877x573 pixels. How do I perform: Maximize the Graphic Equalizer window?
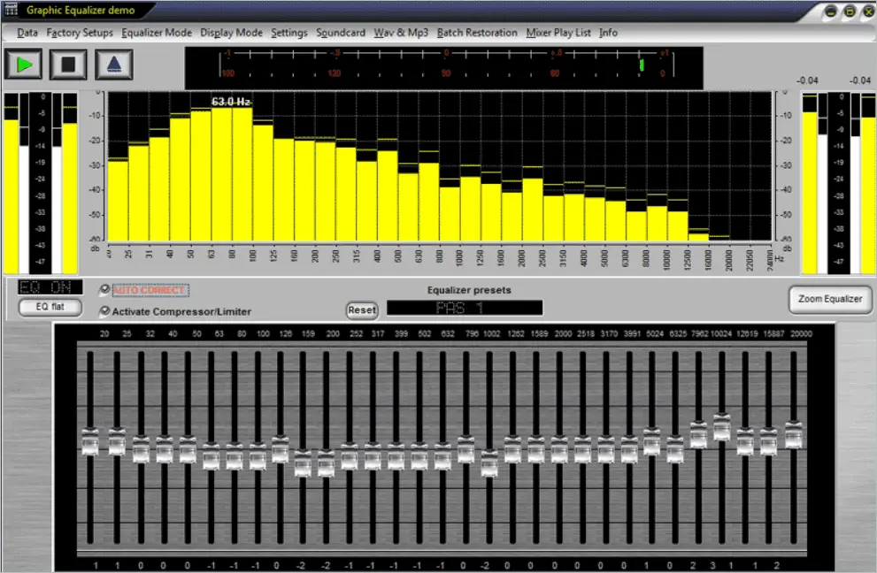coord(850,11)
